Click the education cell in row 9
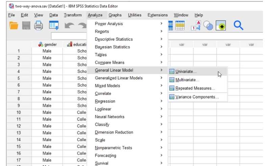Screen dimensions: 270x166 [x=75, y=105]
